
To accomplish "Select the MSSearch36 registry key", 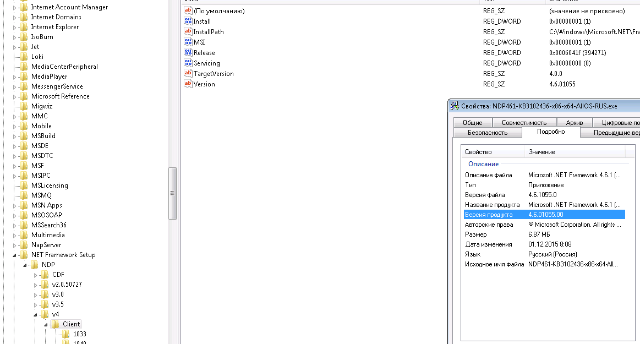I will 48,225.
